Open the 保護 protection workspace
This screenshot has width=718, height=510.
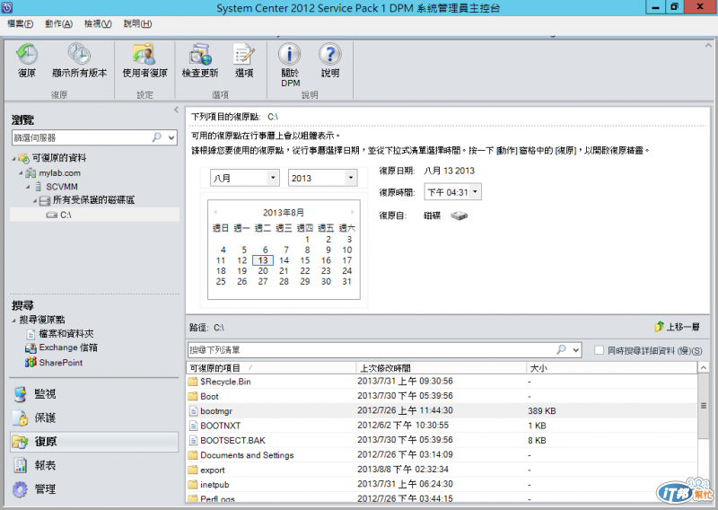tap(94, 418)
